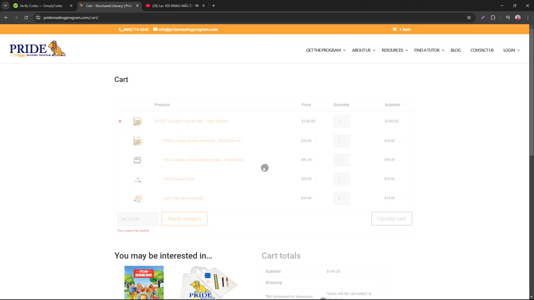
Task: Open PRIDE Orange Student Workbook link
Action: (x=201, y=141)
